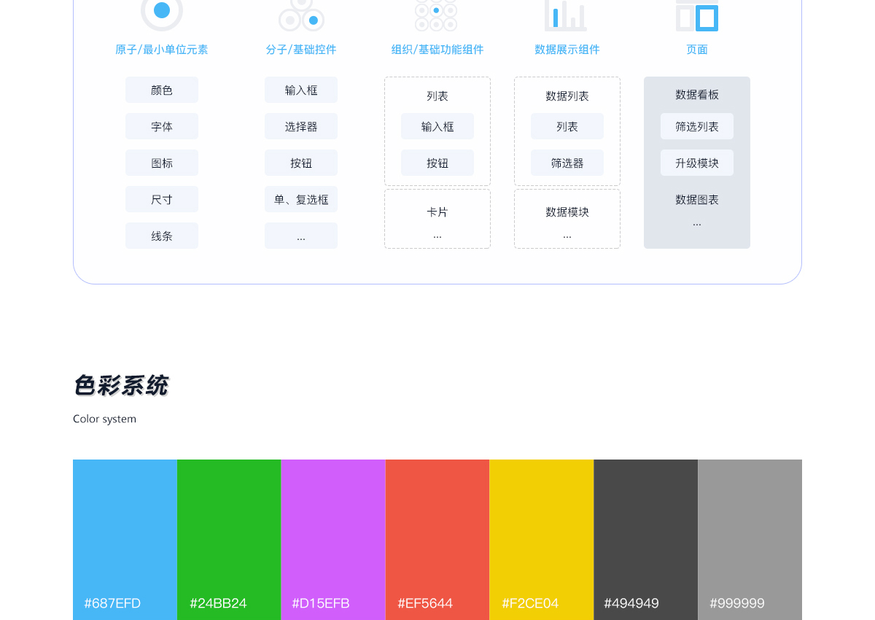Click the 字体 pill
Viewport: 875px width, 620px height.
point(162,126)
